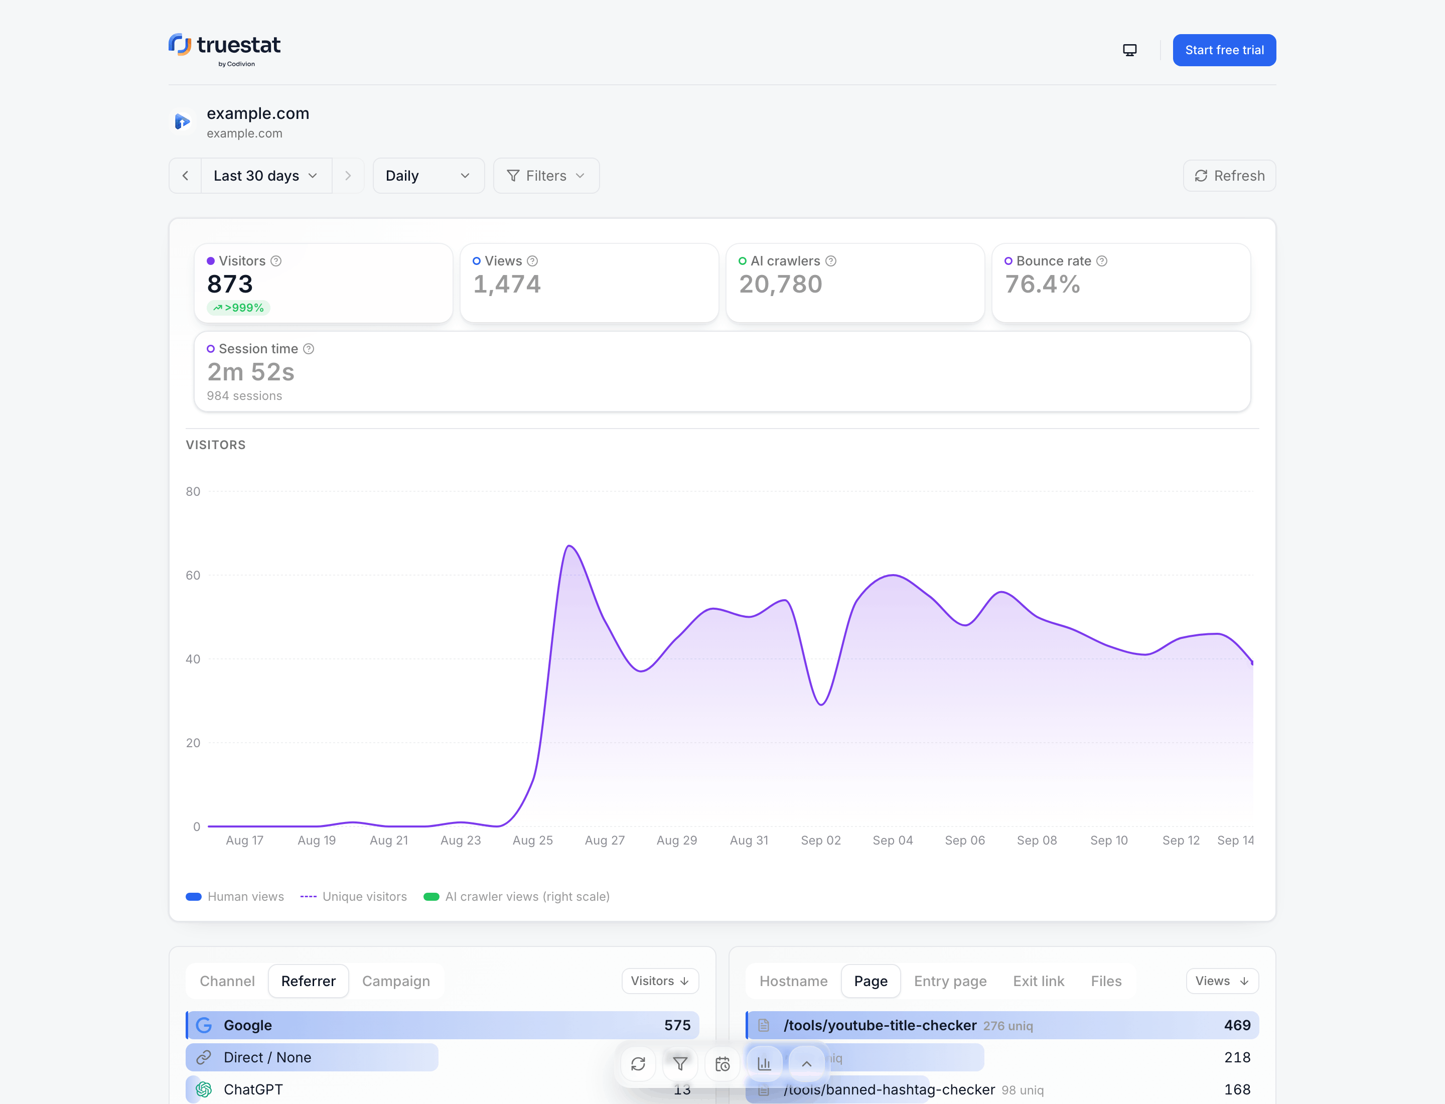The height and width of the screenshot is (1104, 1445).
Task: Click the Refresh button
Action: click(1229, 176)
